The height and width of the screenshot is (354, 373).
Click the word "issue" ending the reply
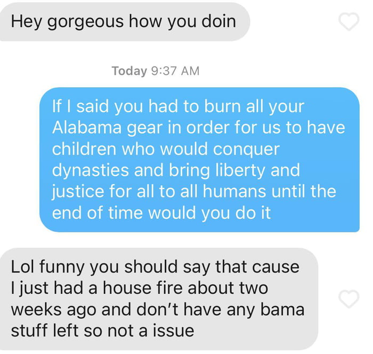pyautogui.click(x=173, y=331)
